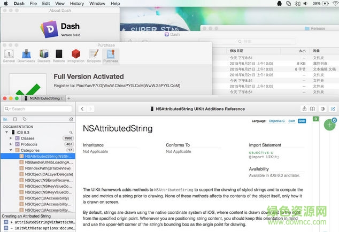
Task: Click the Finder window search field
Action: [247, 41]
